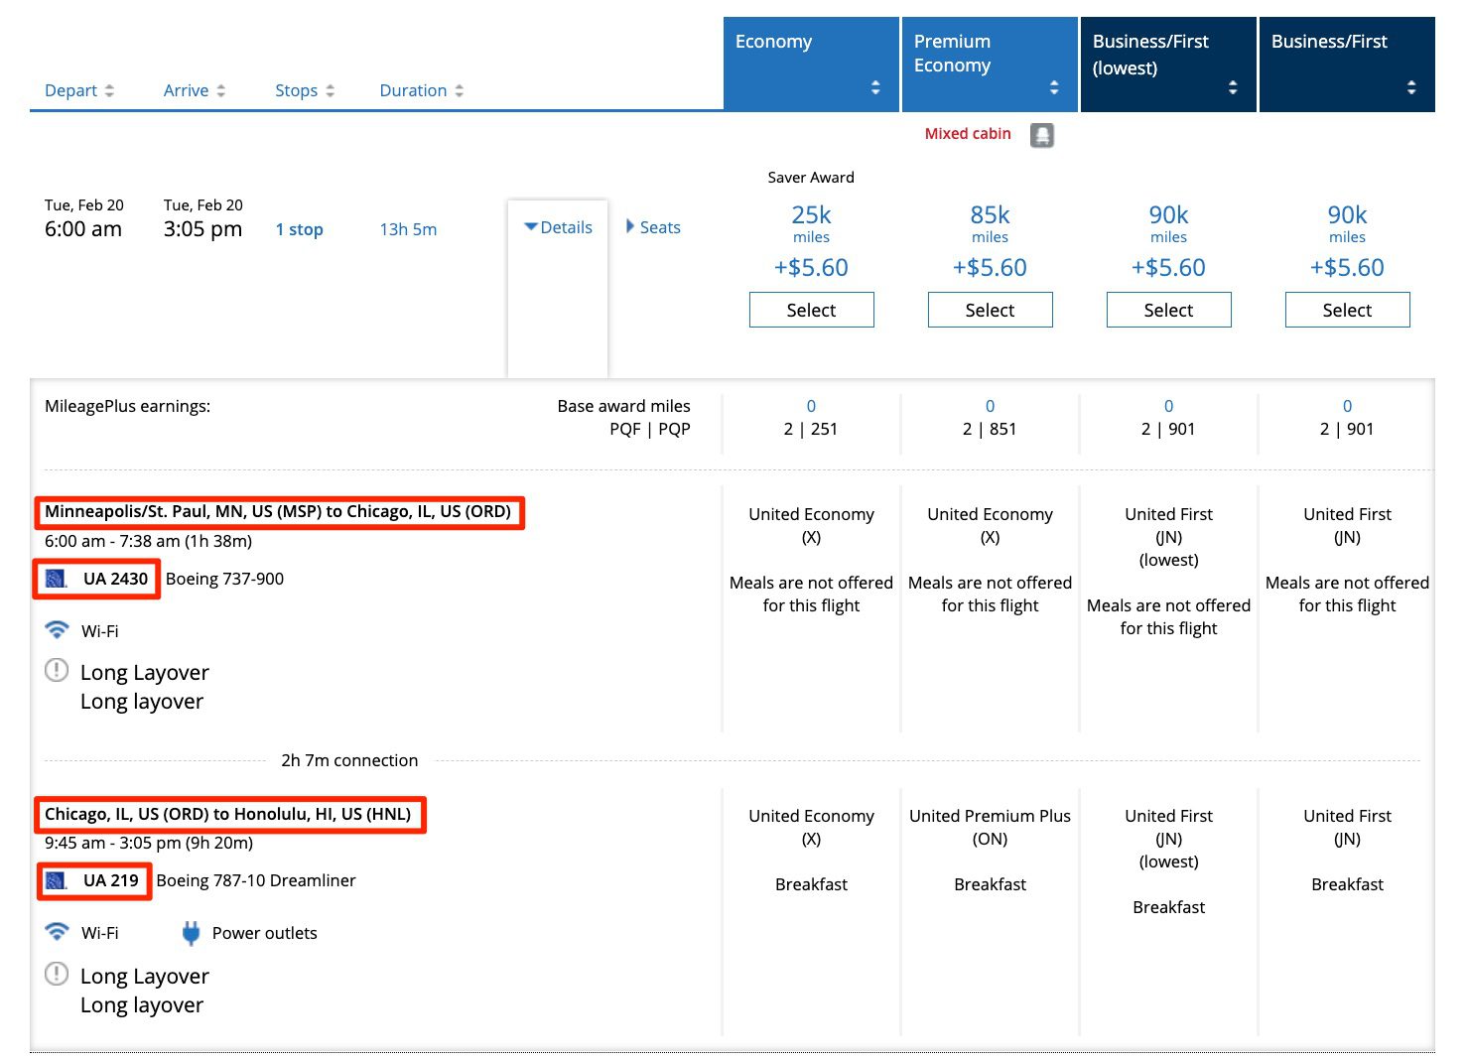Sort by the Premium Economy fare column
The height and width of the screenshot is (1060, 1467).
(1053, 87)
